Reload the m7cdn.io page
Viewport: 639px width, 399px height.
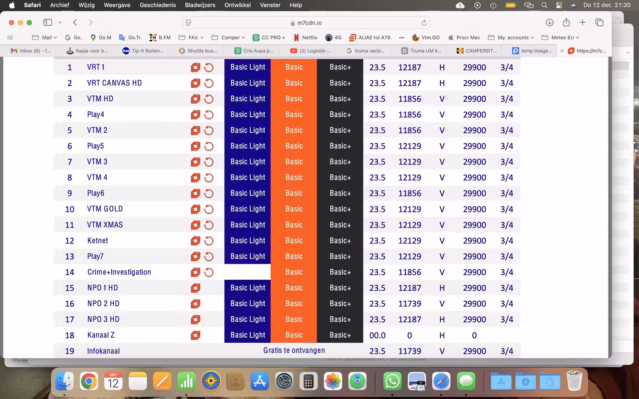tap(424, 23)
